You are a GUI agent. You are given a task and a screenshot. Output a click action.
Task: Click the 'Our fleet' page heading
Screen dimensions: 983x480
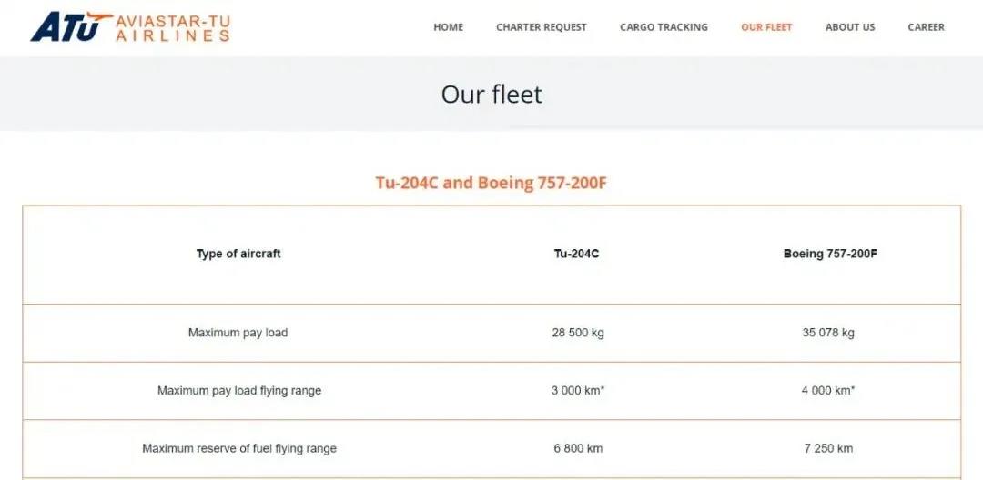tap(491, 95)
